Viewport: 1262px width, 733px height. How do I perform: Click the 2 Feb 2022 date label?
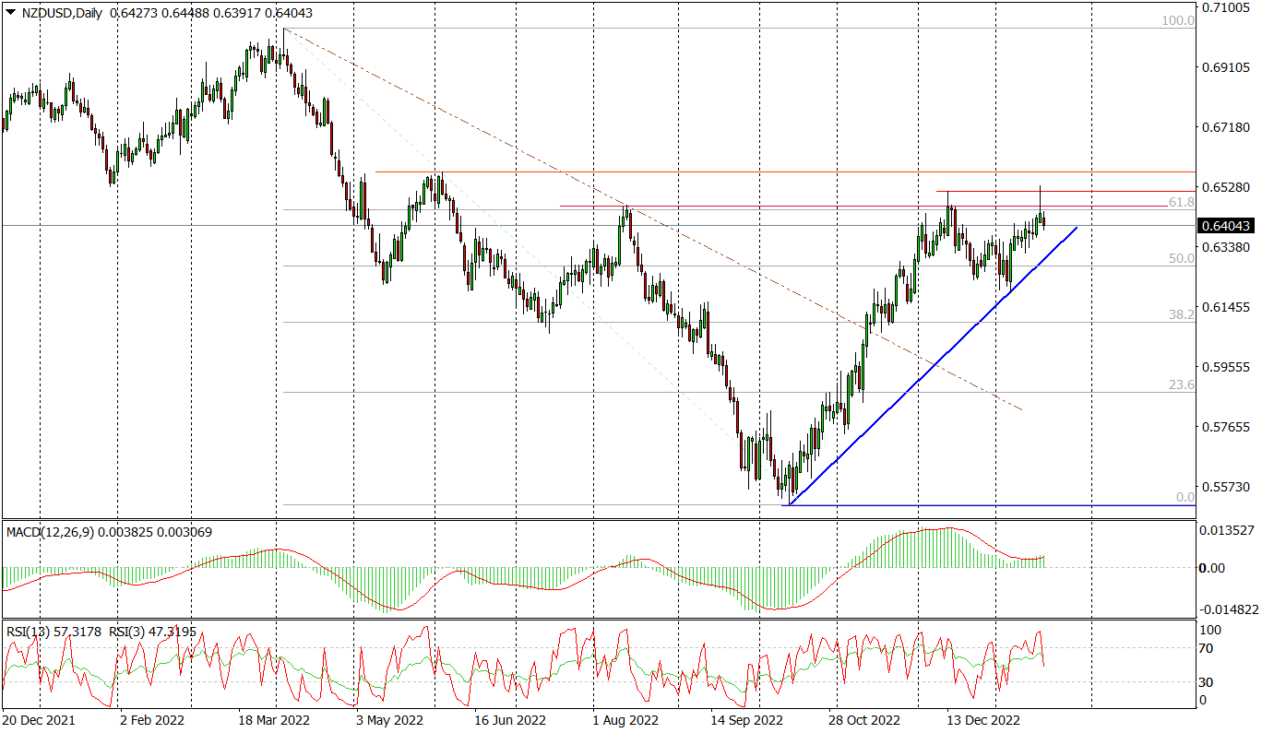[153, 719]
